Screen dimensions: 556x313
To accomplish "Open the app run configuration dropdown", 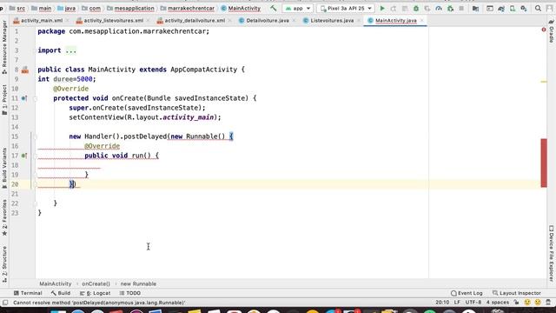I will coord(298,8).
